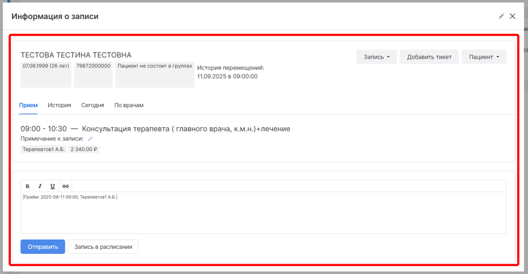Switch to the История tab
This screenshot has width=528, height=274.
point(59,105)
